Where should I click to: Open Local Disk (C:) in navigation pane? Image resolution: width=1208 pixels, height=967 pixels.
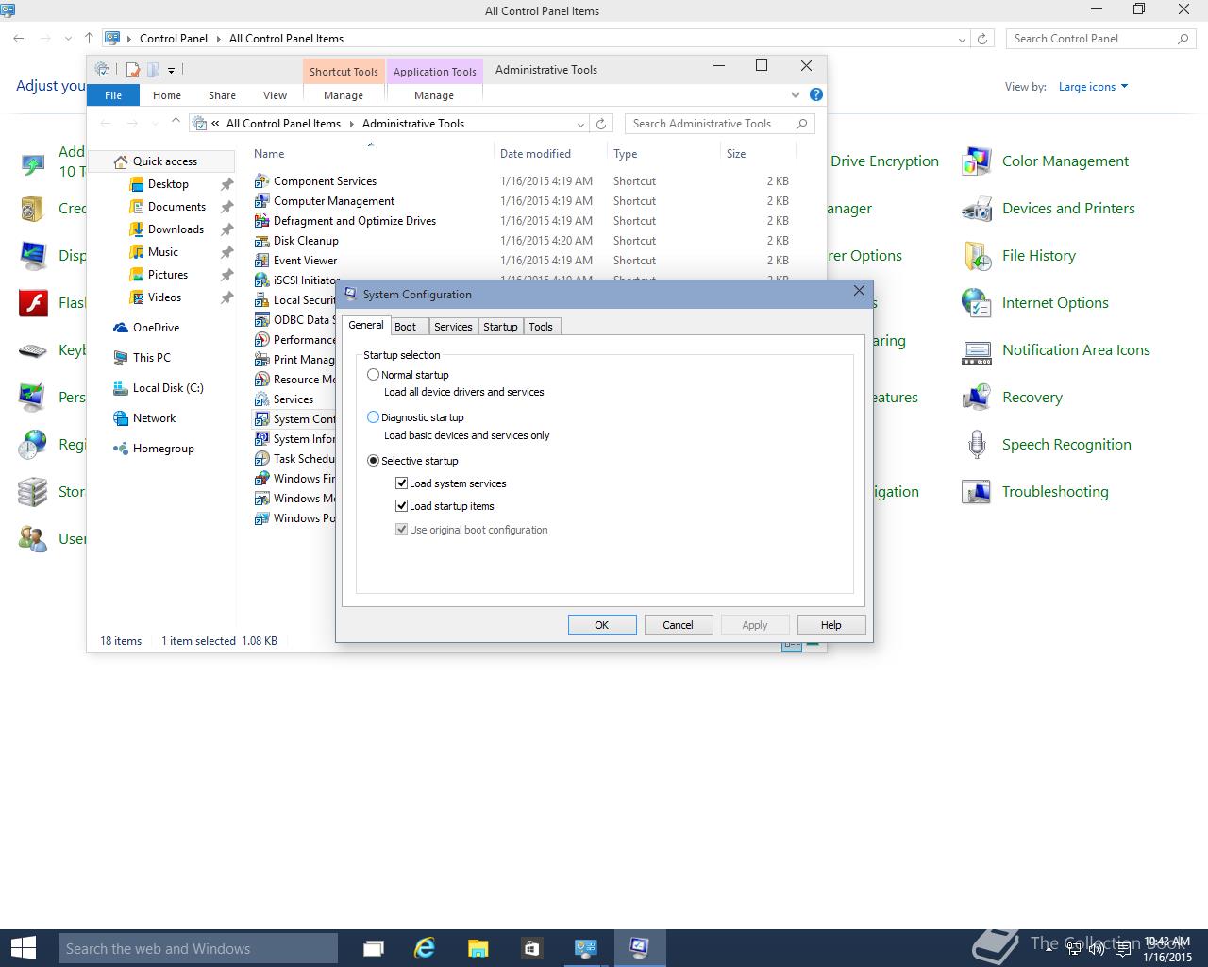point(167,388)
